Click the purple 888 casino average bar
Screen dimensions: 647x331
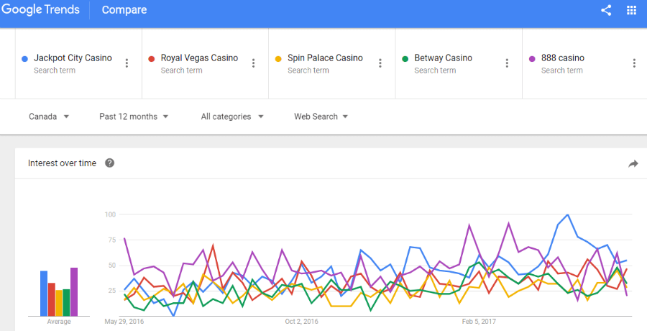point(74,291)
